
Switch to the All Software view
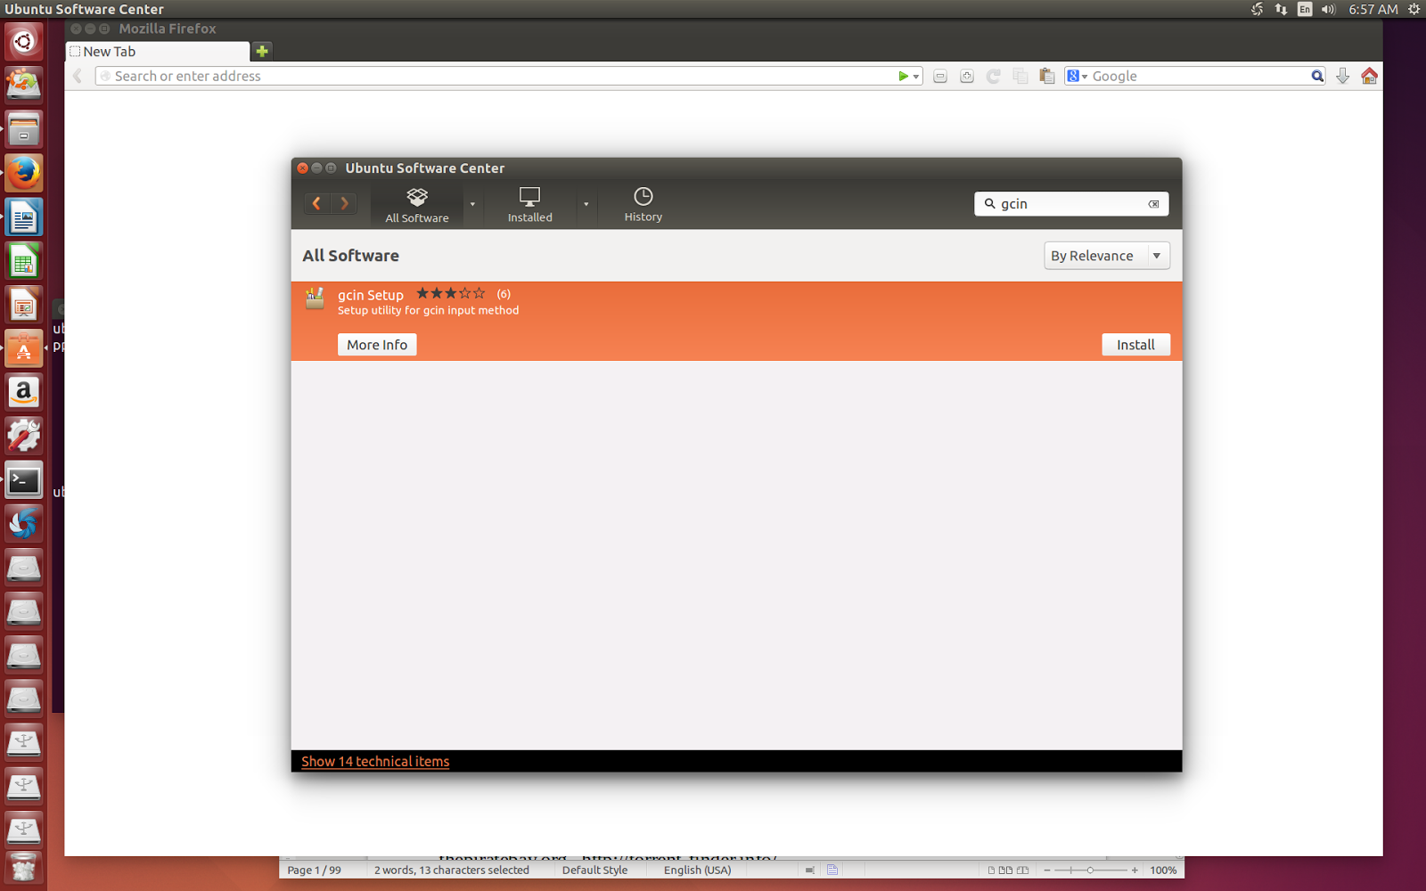coord(417,205)
